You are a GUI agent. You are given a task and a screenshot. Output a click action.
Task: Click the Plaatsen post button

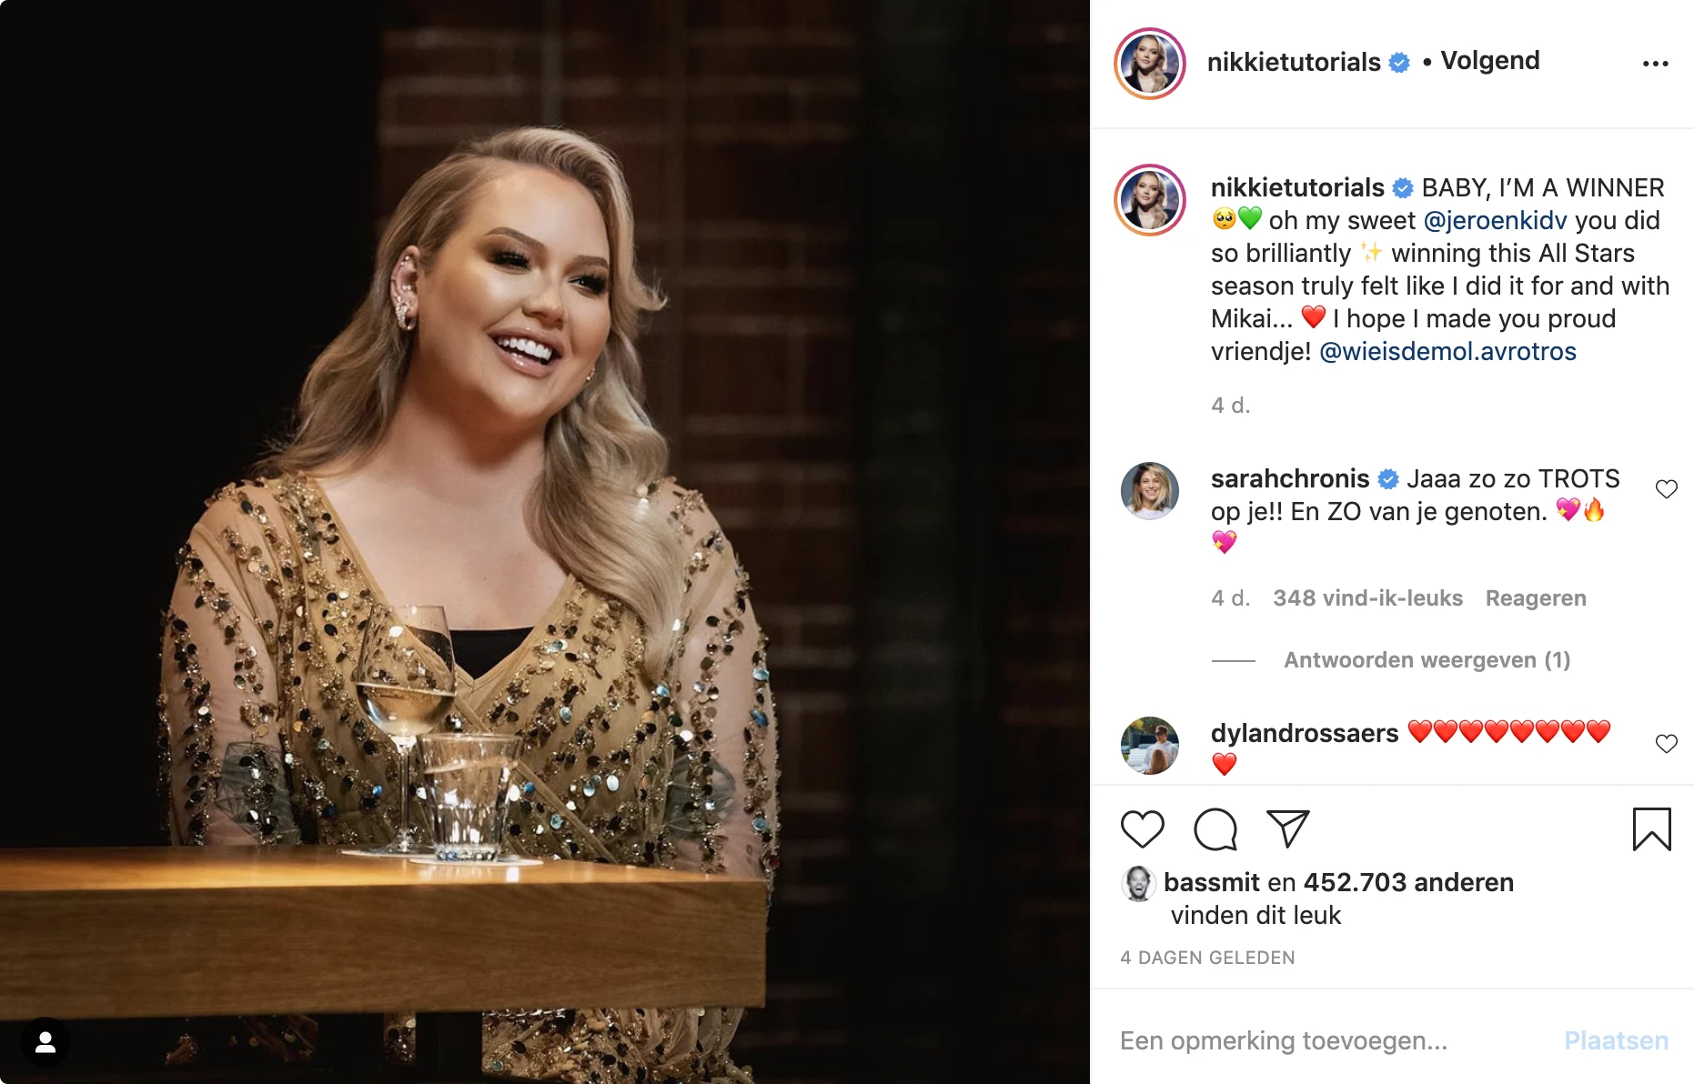(1616, 1040)
